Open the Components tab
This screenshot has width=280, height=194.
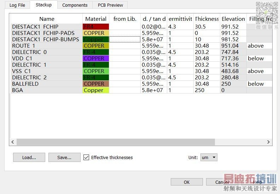(x=75, y=5)
